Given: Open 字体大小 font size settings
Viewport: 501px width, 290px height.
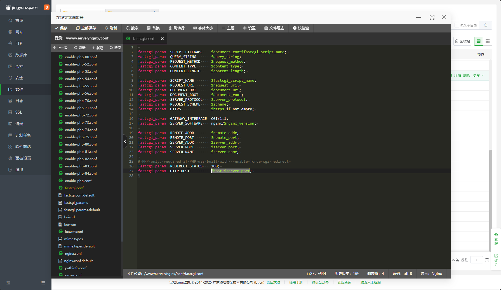Looking at the screenshot, I should (203, 28).
